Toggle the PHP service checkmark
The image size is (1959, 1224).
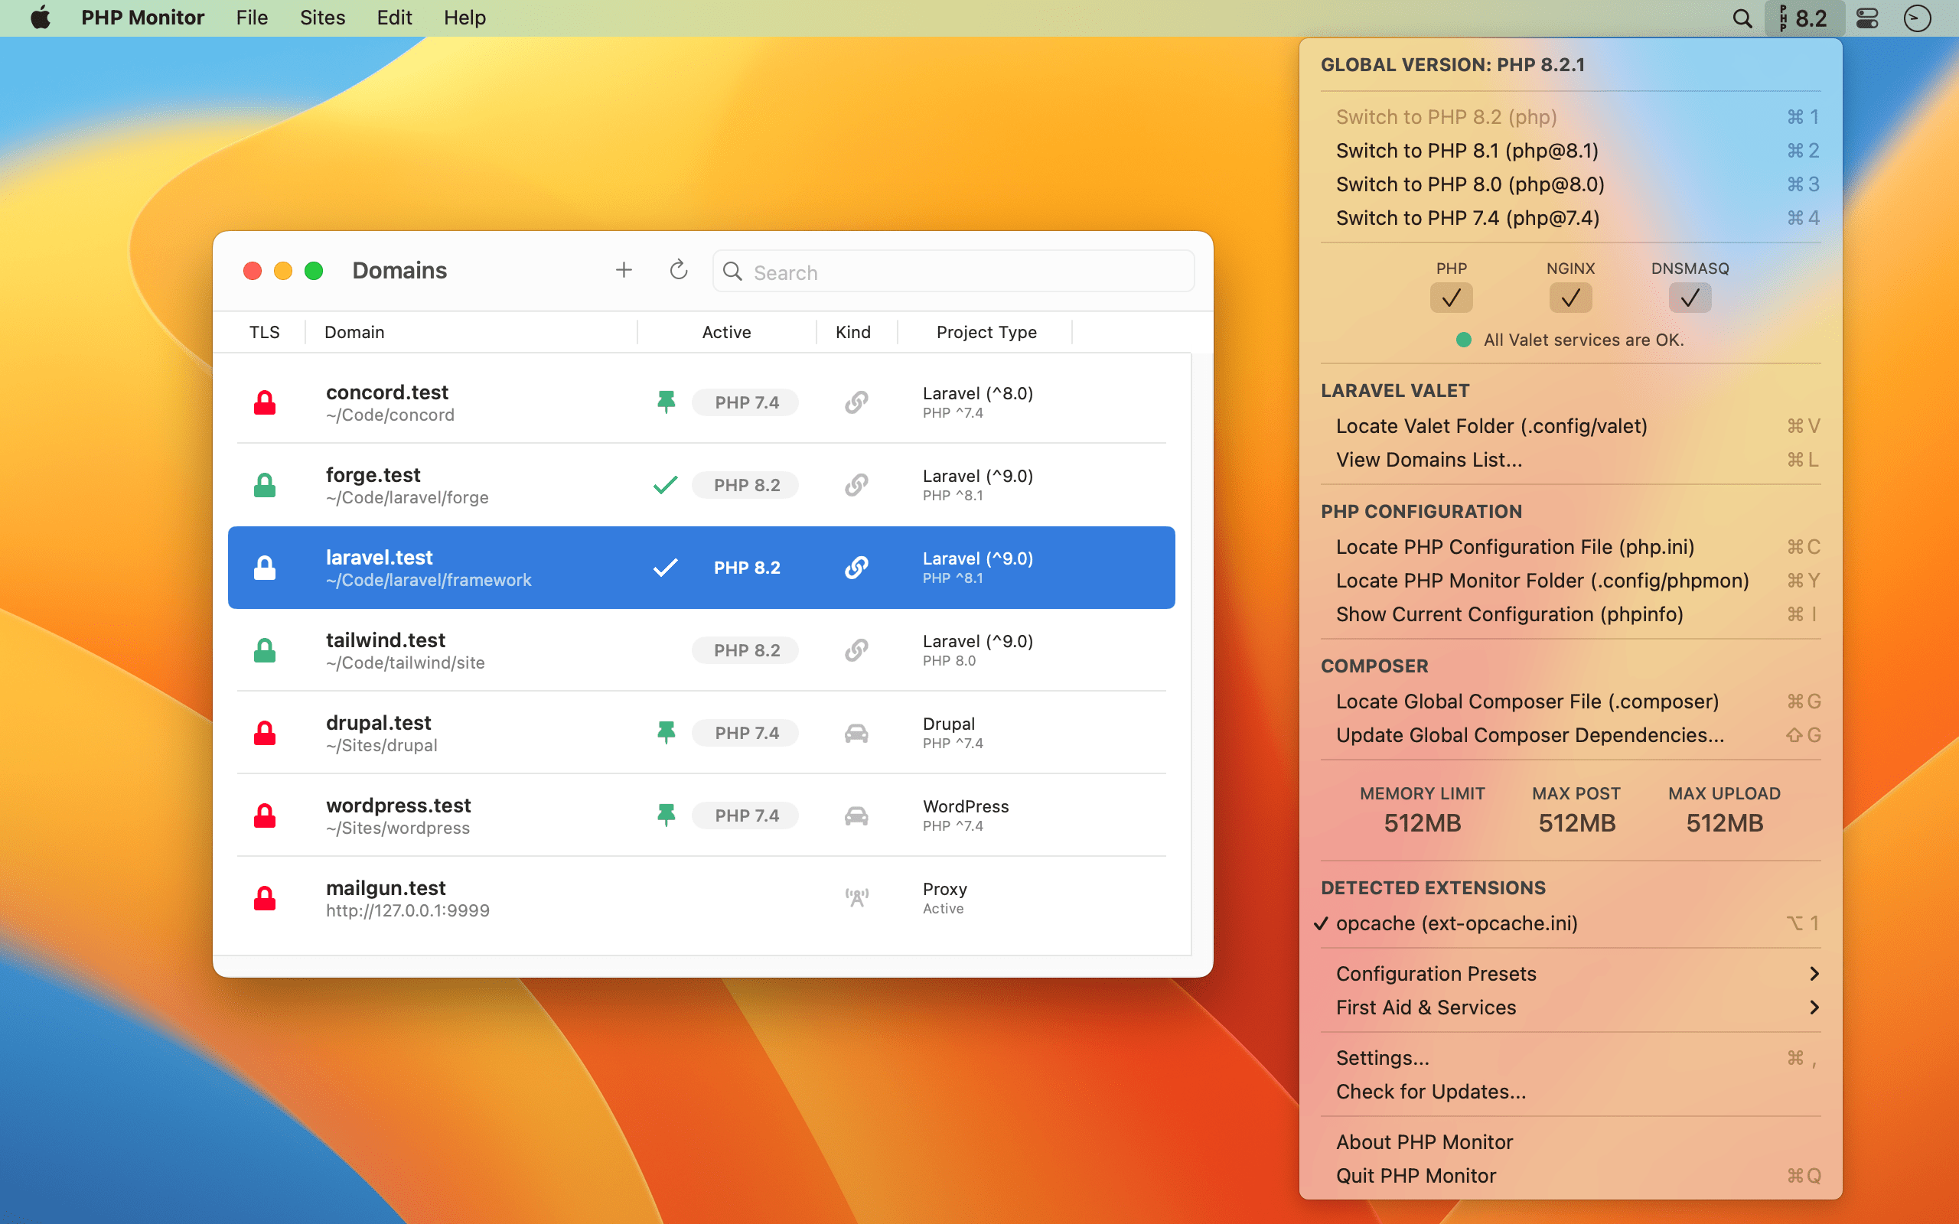(1451, 298)
